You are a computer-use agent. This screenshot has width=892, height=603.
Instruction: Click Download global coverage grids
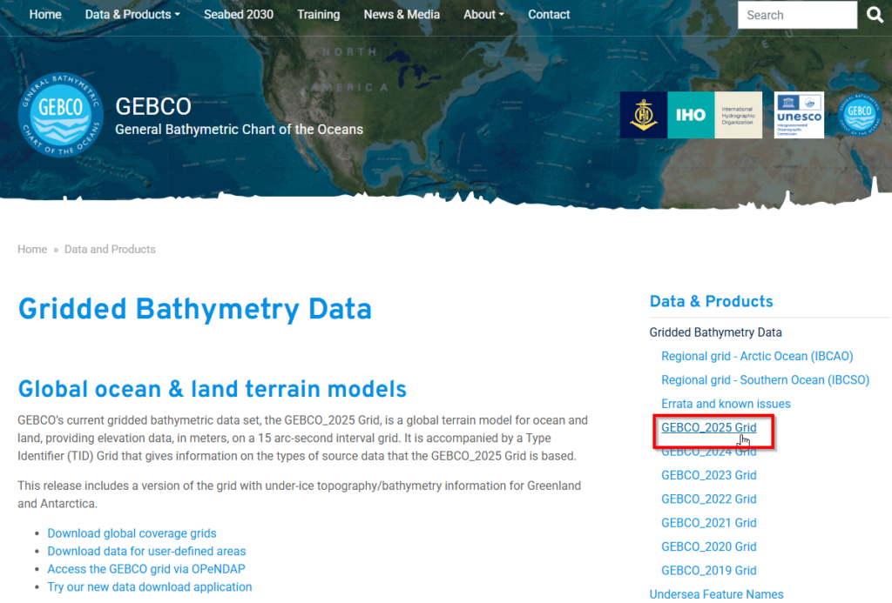132,533
